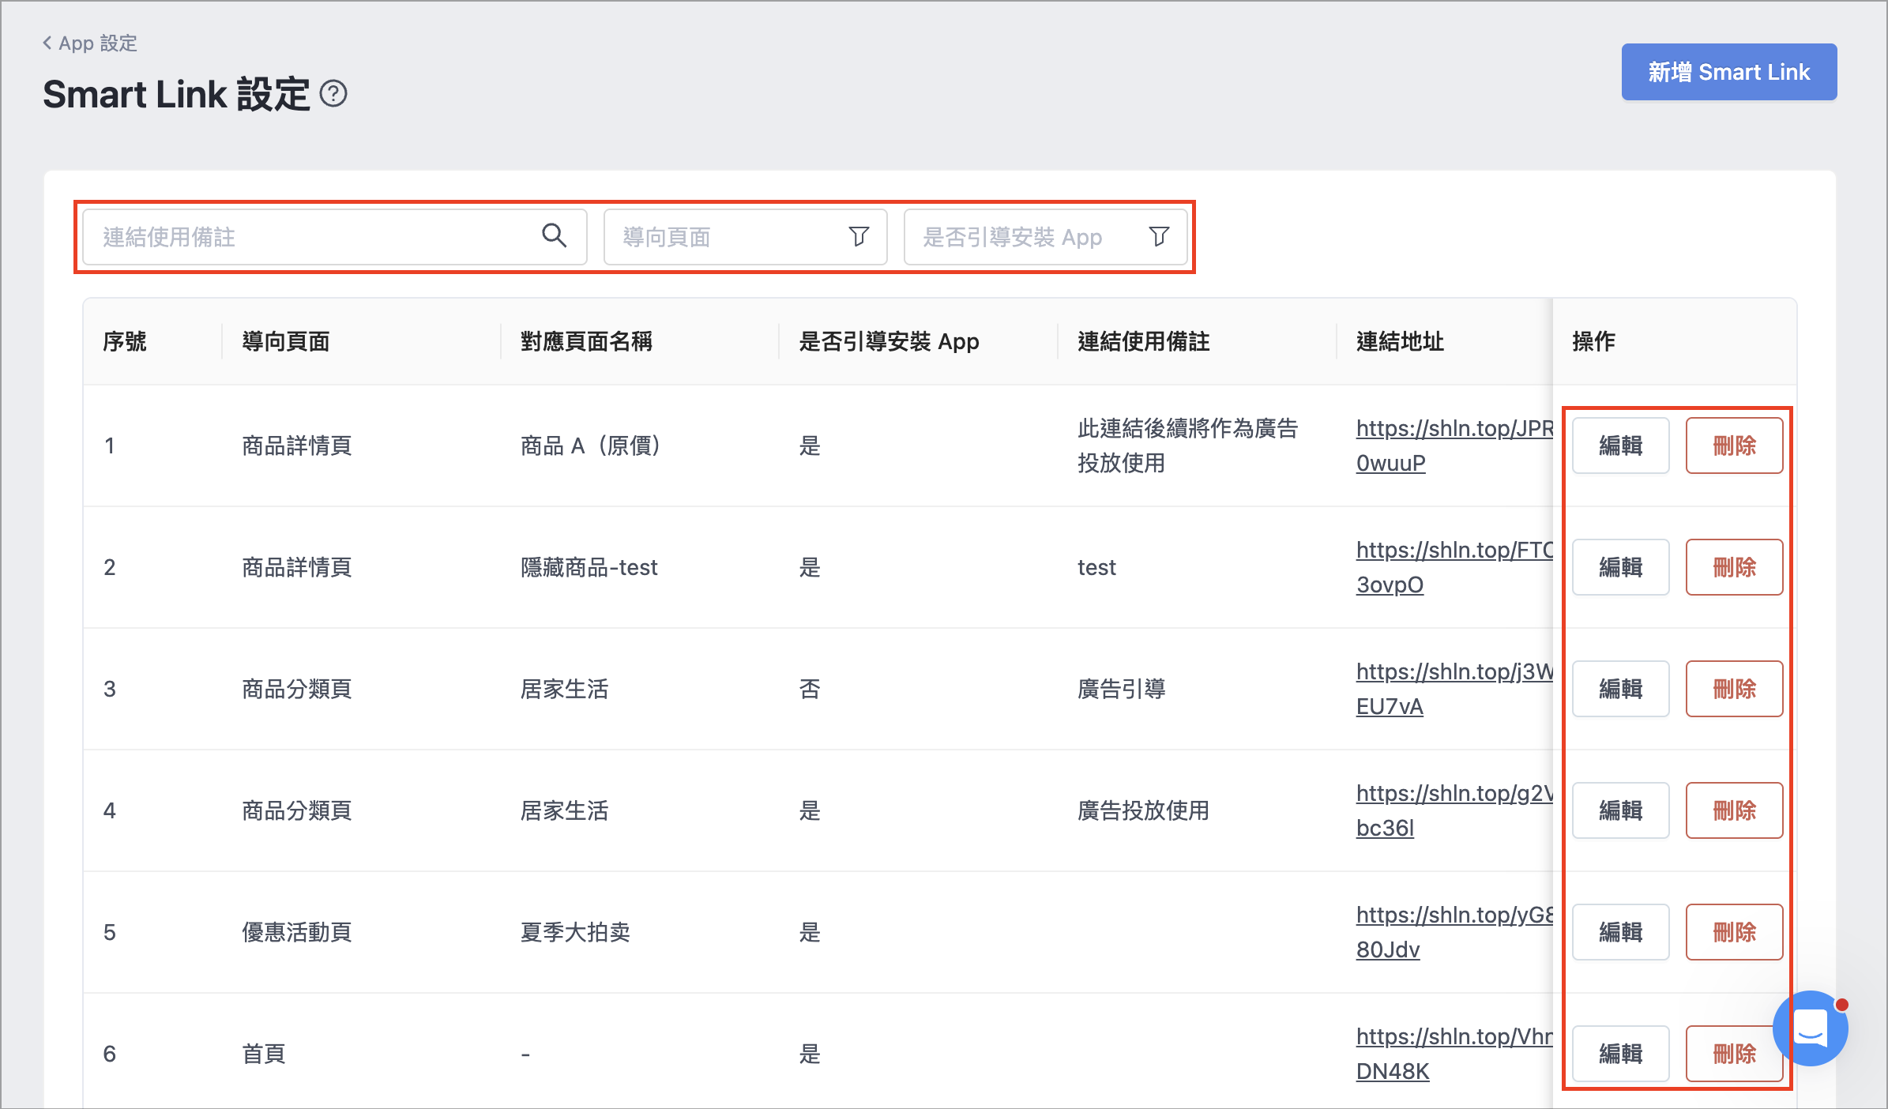Click the 序號 column header
1888x1109 pixels.
point(125,341)
